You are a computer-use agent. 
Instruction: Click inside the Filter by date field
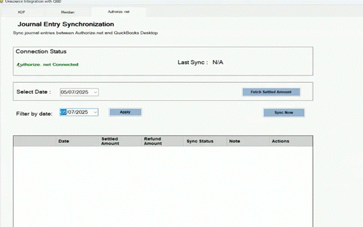tap(79, 113)
